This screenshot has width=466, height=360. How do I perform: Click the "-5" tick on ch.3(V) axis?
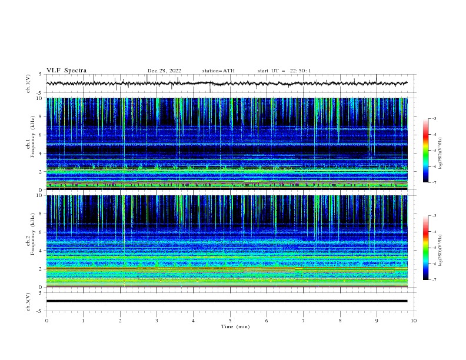point(40,311)
